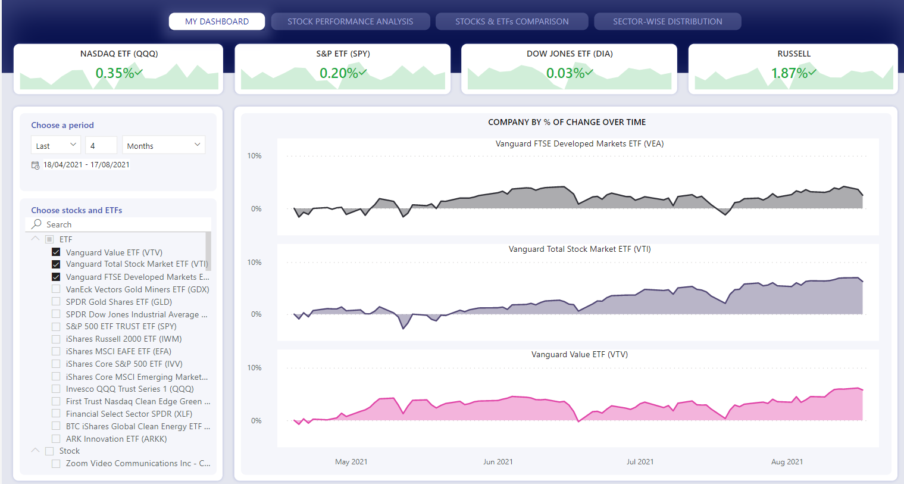Toggle the Stock group checkbox

(x=49, y=451)
